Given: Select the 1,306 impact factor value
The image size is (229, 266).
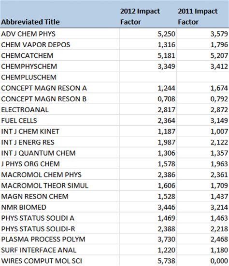Looking at the screenshot, I should point(166,153).
